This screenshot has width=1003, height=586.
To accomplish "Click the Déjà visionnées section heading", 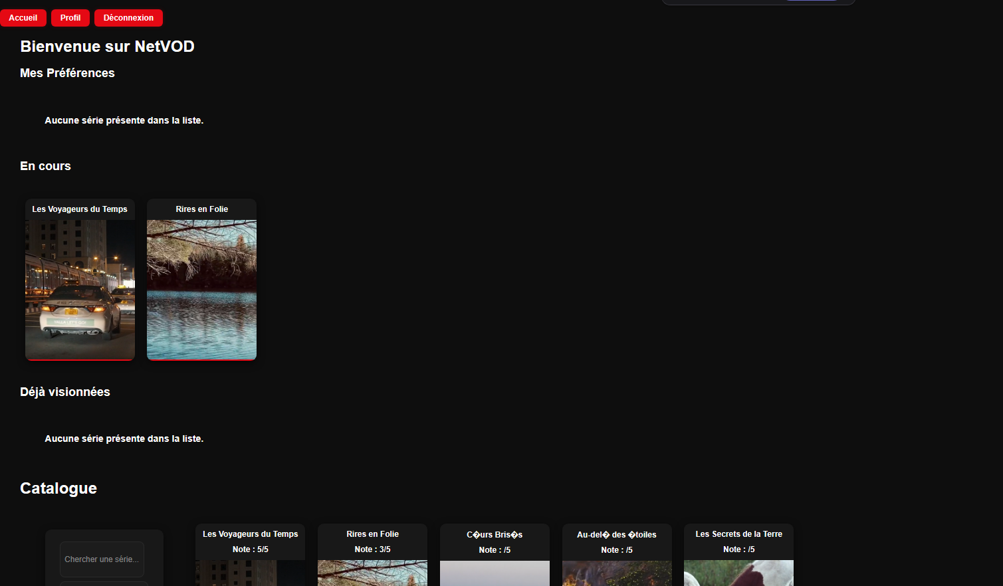I will [x=65, y=392].
